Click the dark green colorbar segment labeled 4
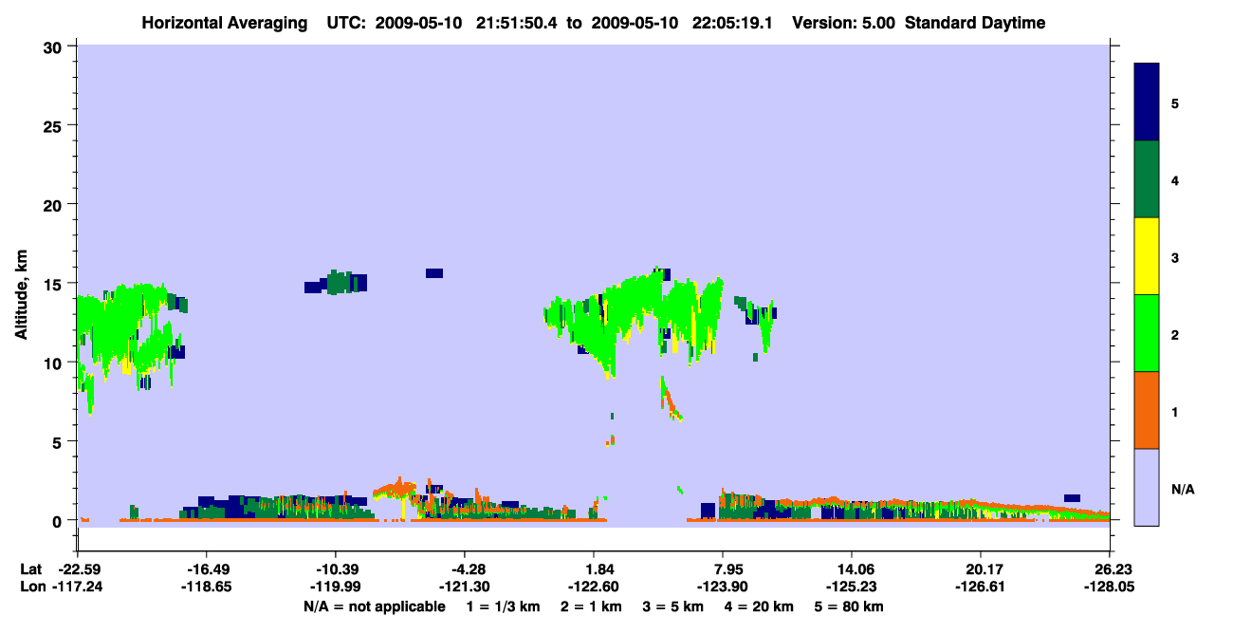This screenshot has height=633, width=1233. (x=1147, y=179)
